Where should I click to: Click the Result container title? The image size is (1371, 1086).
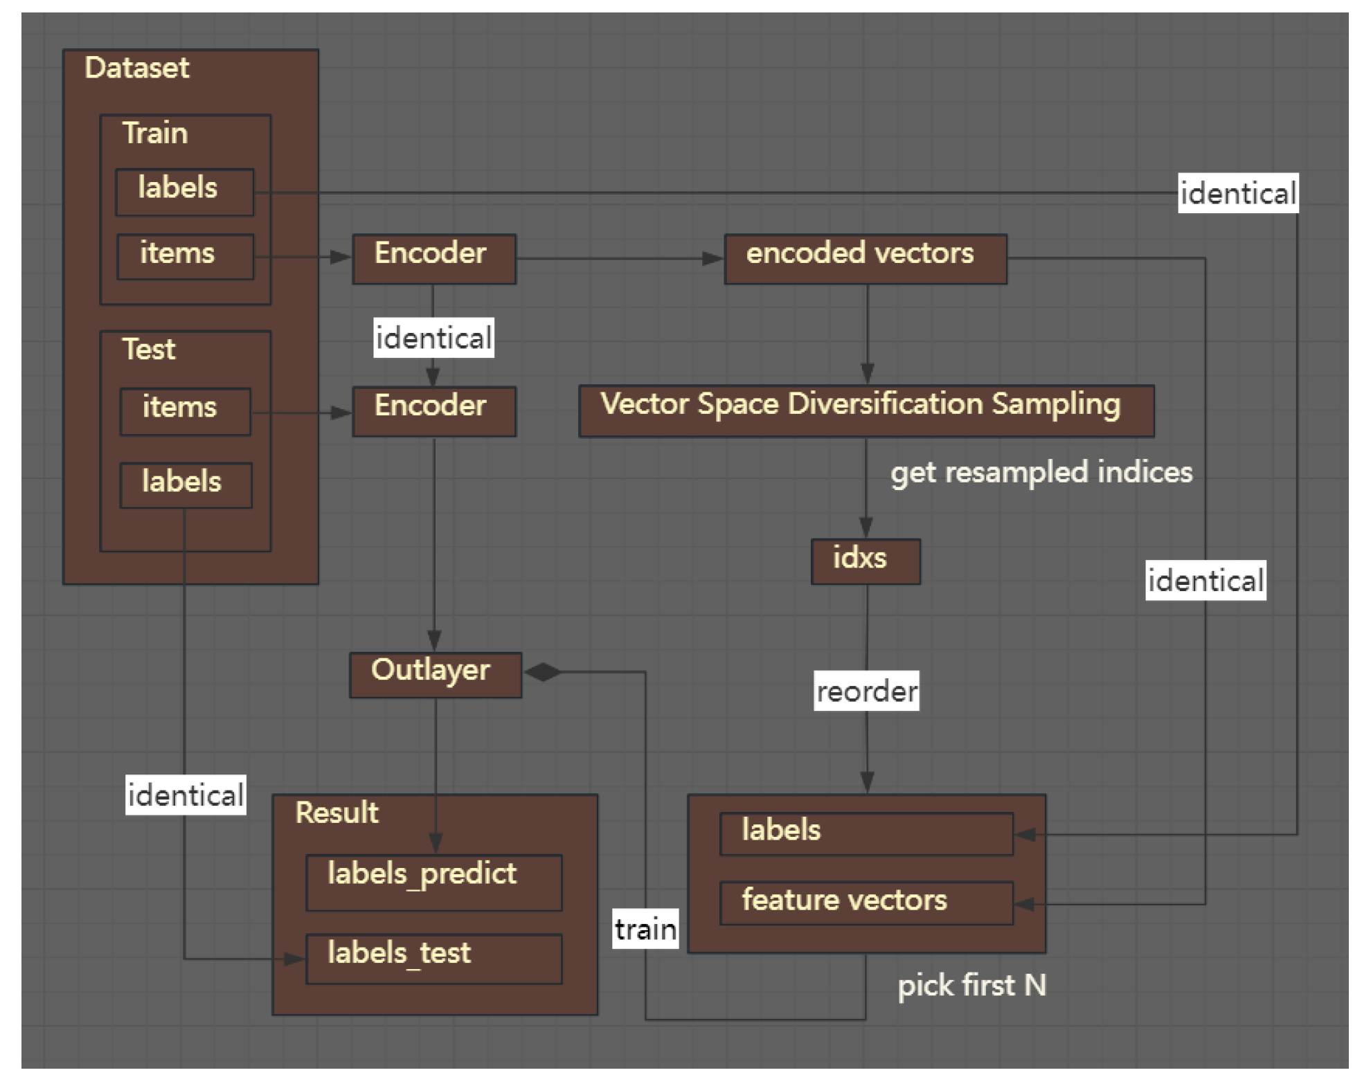(337, 813)
